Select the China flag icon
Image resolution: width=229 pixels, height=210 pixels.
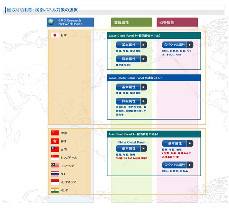55,133
